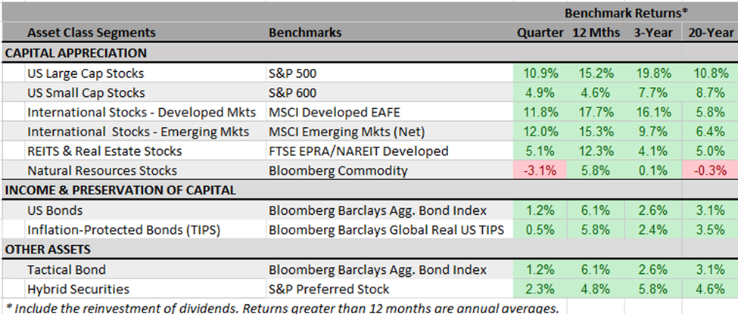
Task: Select REITS 12 Mths return 12.3%
Action: [596, 151]
